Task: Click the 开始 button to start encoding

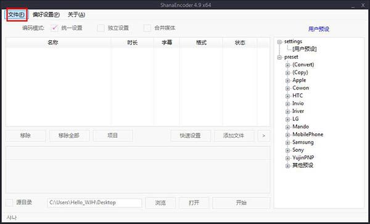Action: 241,203
